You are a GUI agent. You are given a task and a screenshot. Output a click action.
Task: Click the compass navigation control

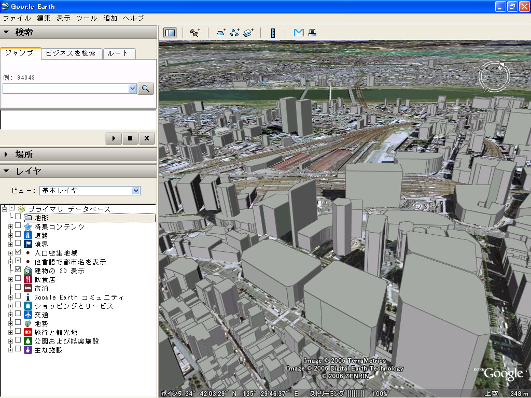(x=494, y=76)
